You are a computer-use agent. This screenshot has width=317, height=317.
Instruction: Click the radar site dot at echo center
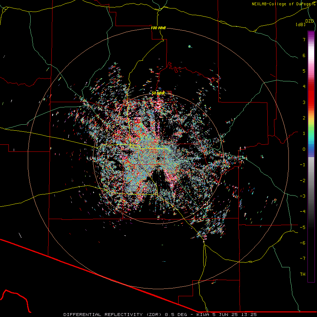click(158, 158)
